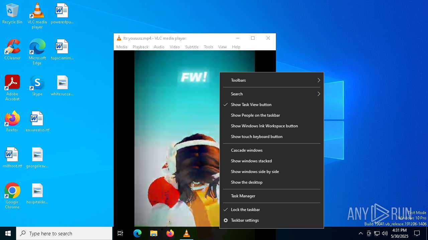The image size is (428, 240).
Task: Open VLC View menu
Action: [x=222, y=47]
